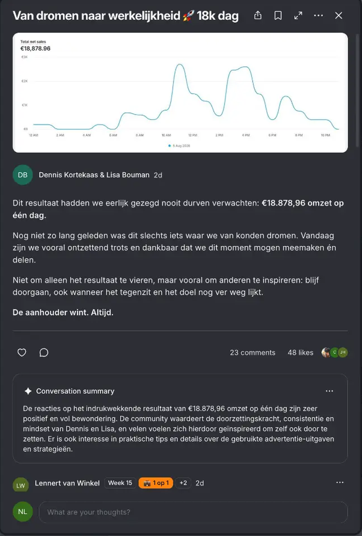The width and height of the screenshot is (362, 536).
Task: Open Dennis Kortekaas & Lisa Bouman profile
Action: pyautogui.click(x=94, y=175)
